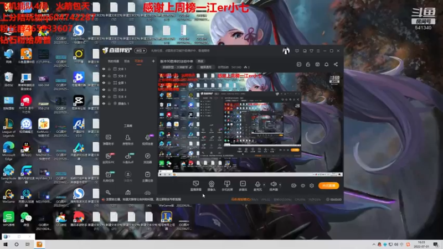Viewport: 443px width, 249px height.
Task: Click the layout panel icon above preview
Action: (317, 64)
